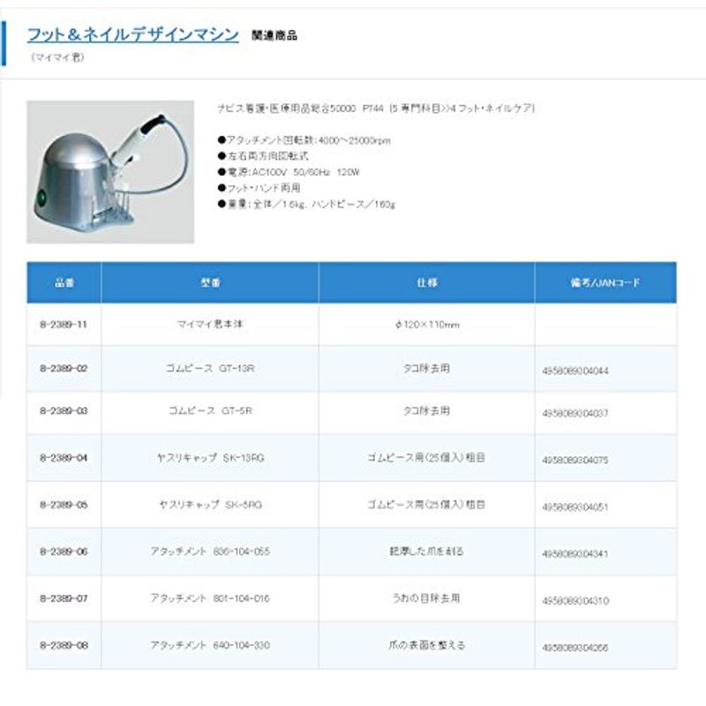Click the φ120×110mm specification cell
Screen dimensions: 706x706
click(x=426, y=325)
